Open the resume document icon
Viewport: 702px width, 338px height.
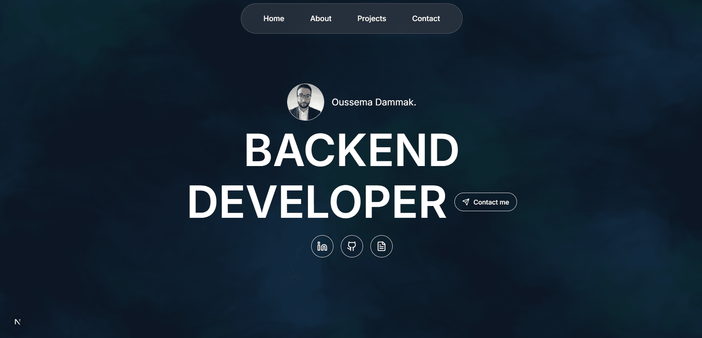[x=381, y=246]
